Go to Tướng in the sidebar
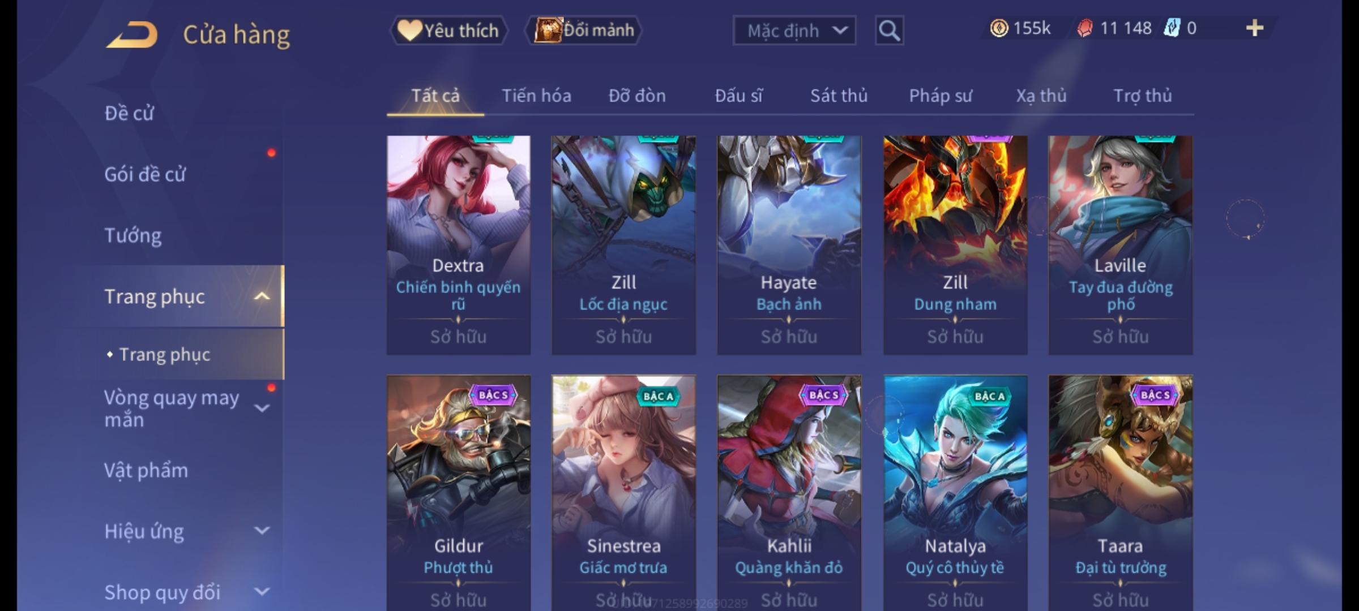Screen dimensions: 1359x611 pos(133,235)
